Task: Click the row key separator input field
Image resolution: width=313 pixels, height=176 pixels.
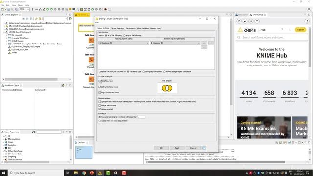Action: tap(141, 117)
